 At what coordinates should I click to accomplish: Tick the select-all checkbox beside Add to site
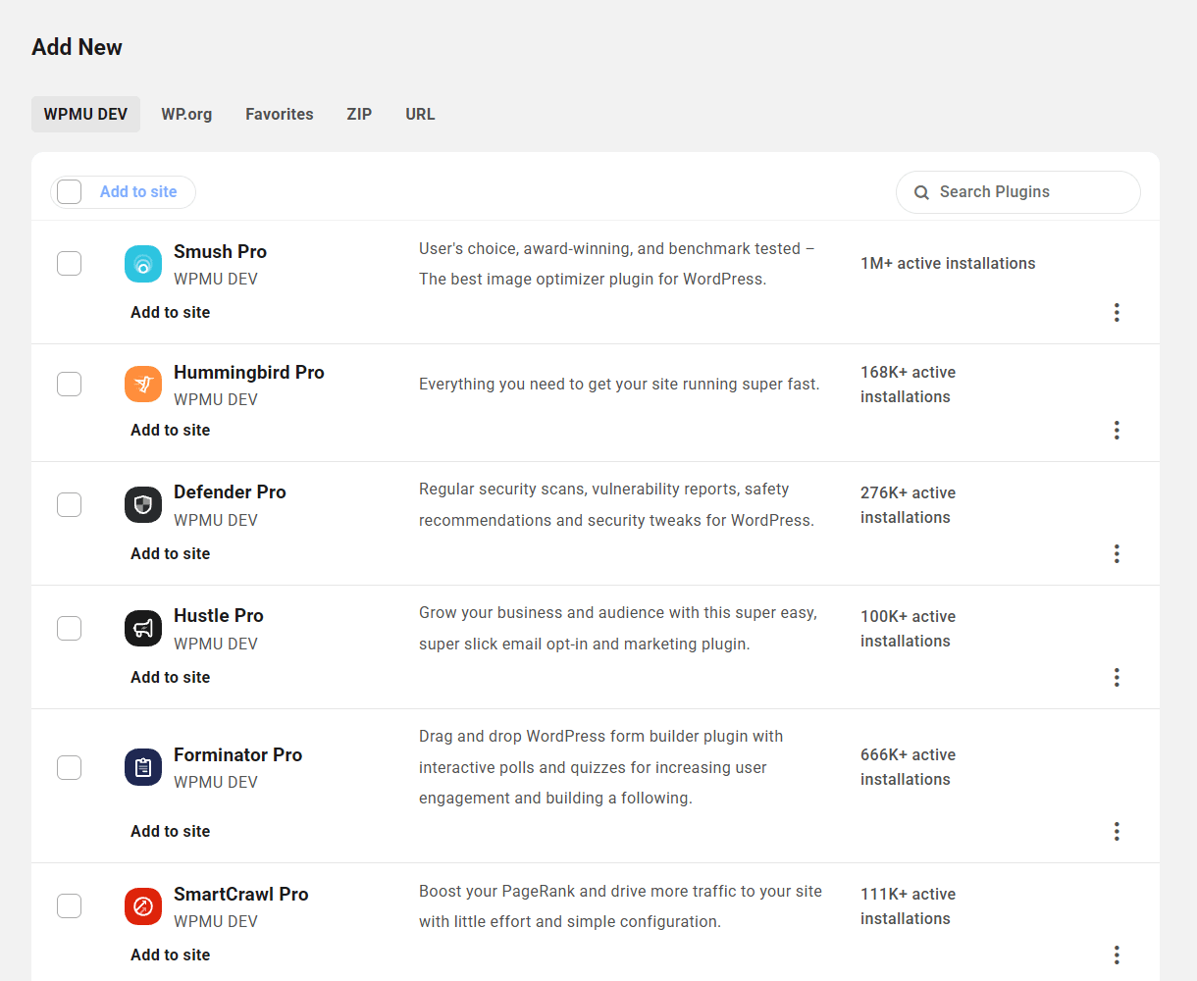(x=70, y=192)
